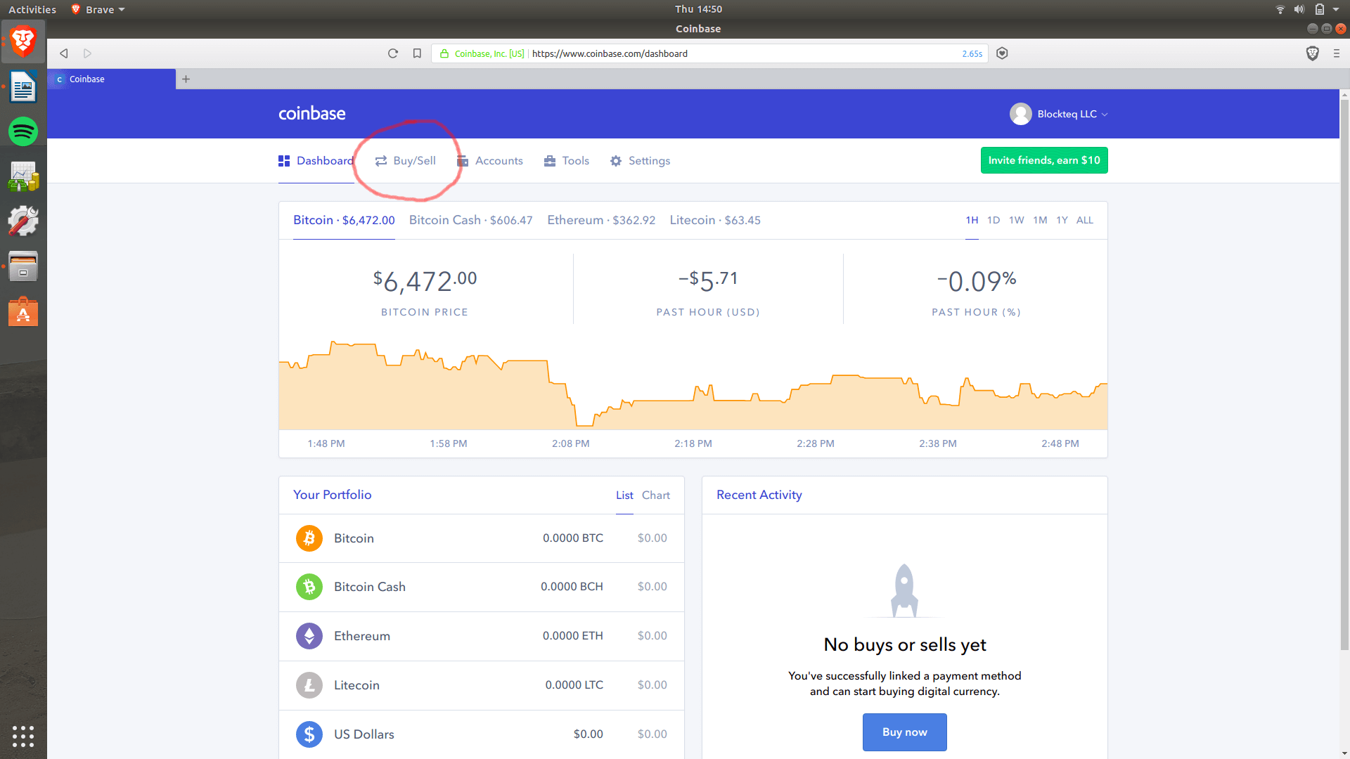The width and height of the screenshot is (1350, 759).
Task: Open the system status menu arrow
Action: (x=1336, y=9)
